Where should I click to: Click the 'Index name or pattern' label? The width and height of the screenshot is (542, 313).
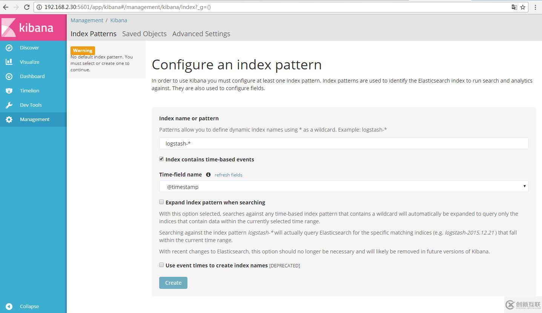coord(189,118)
